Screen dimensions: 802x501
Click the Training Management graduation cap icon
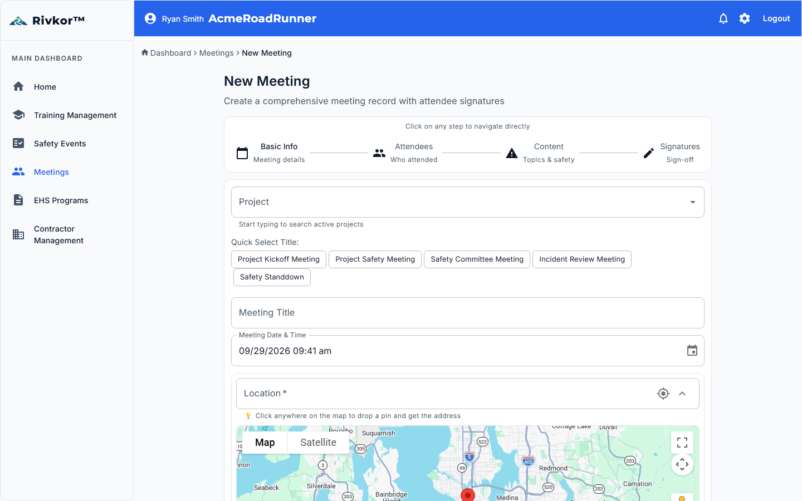18,115
